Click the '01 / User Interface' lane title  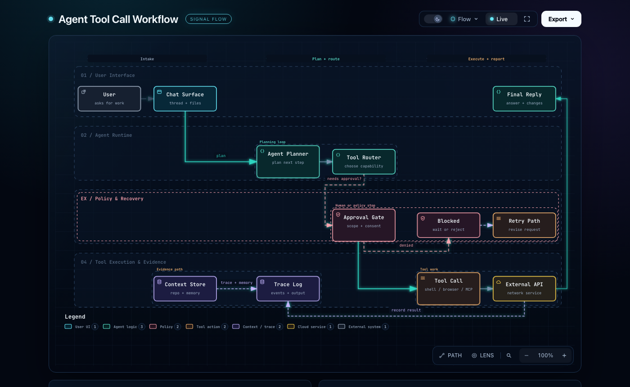pyautogui.click(x=108, y=75)
